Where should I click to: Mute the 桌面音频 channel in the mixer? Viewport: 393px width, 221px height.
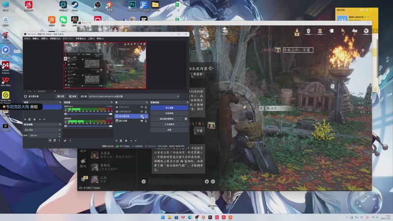pyautogui.click(x=66, y=126)
